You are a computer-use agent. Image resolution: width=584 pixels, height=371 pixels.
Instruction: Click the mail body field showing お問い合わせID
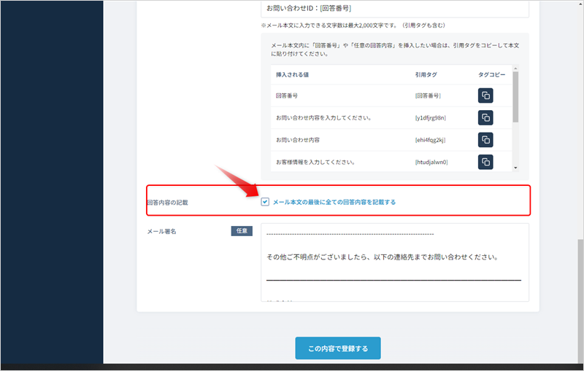(395, 8)
